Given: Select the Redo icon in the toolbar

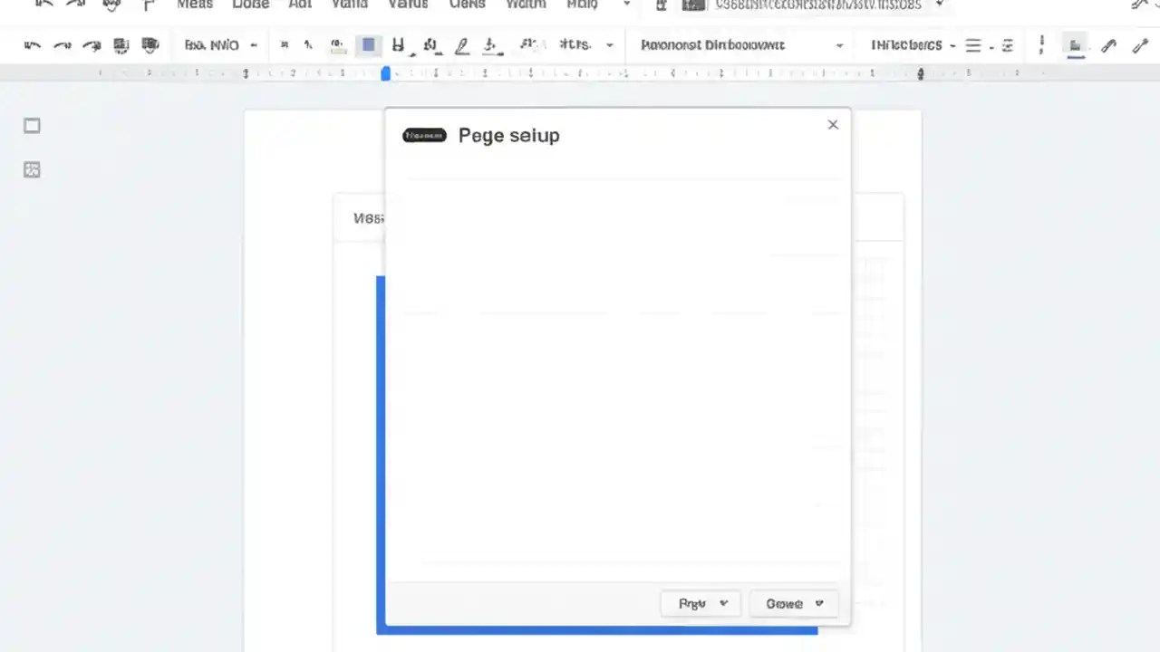Looking at the screenshot, I should pyautogui.click(x=62, y=45).
